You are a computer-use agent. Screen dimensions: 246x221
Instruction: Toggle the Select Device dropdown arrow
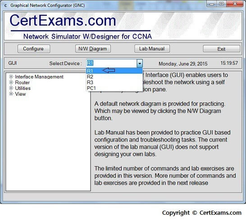coord(140,63)
